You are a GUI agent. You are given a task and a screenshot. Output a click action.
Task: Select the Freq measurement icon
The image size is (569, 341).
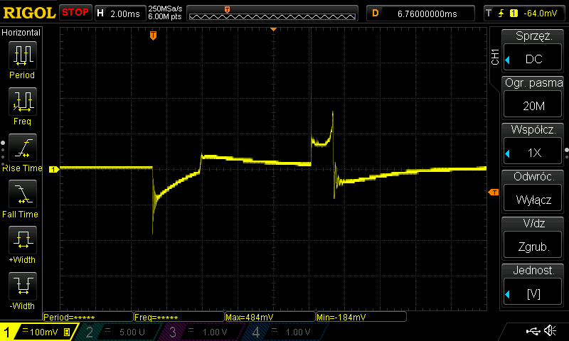pyautogui.click(x=23, y=102)
